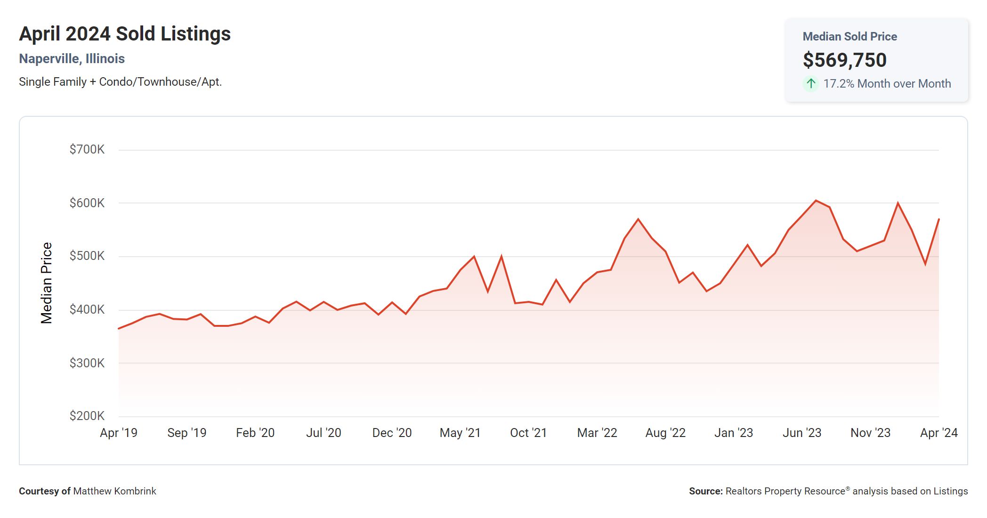Click the Naperville, Illinois location link
987x518 pixels.
72,59
